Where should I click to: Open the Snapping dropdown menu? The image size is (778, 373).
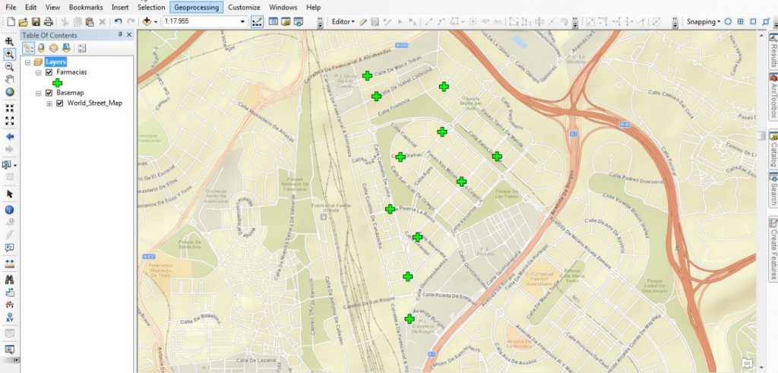(703, 21)
